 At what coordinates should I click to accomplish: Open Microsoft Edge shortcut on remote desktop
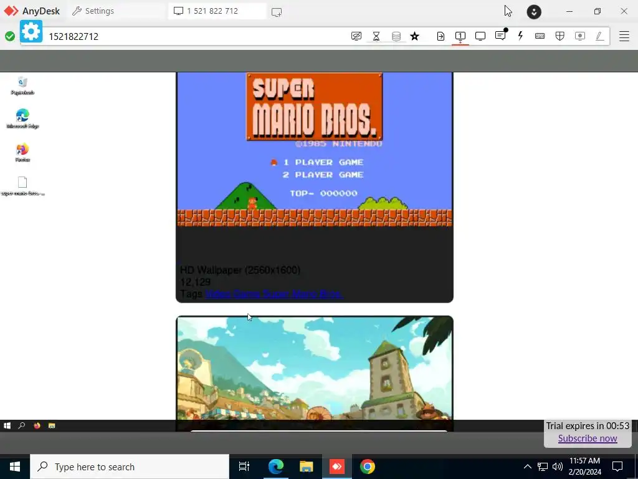(22, 119)
